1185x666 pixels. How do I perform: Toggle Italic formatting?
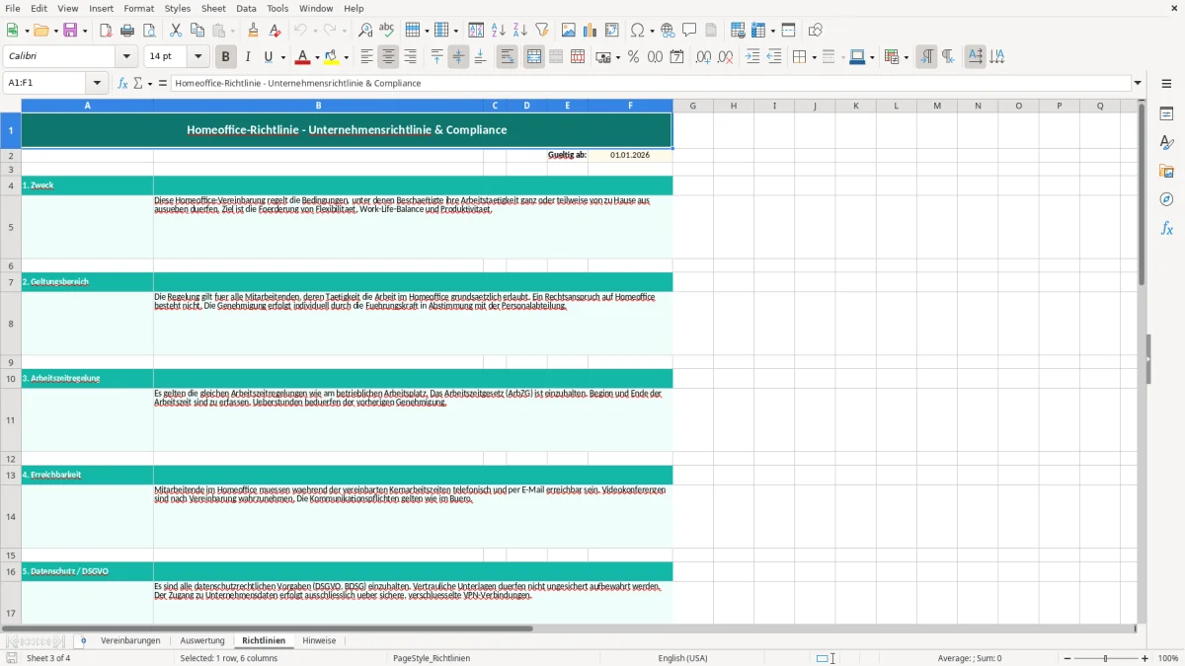[x=248, y=57]
